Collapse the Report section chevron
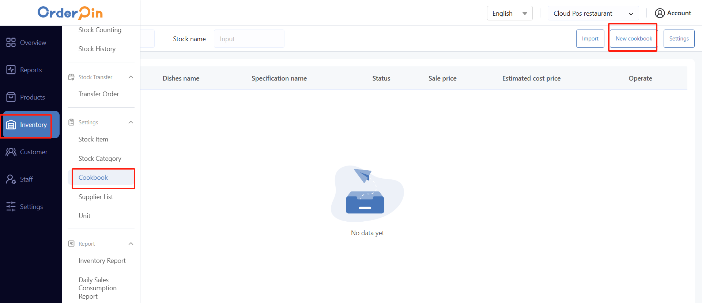702x303 pixels. 131,244
